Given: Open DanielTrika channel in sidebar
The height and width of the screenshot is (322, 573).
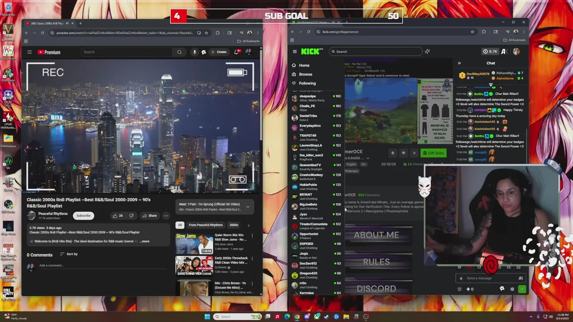Looking at the screenshot, I should 316,118.
